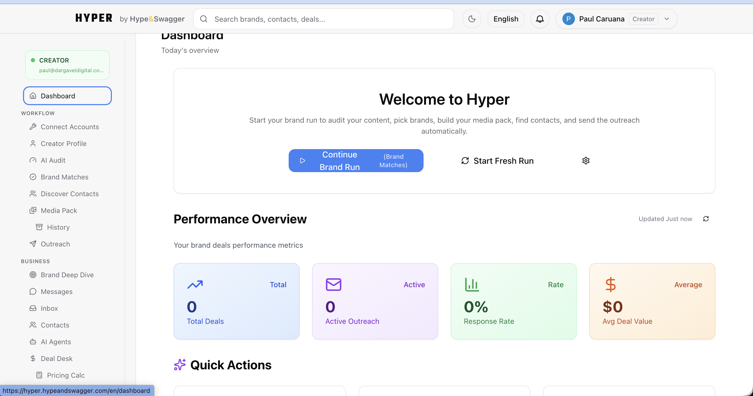Expand the Creator role selector
The width and height of the screenshot is (753, 396).
(643, 19)
